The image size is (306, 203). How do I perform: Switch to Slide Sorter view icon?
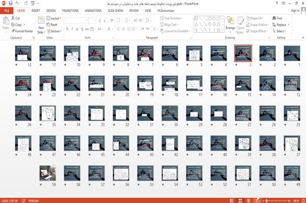pyautogui.click(x=240, y=200)
